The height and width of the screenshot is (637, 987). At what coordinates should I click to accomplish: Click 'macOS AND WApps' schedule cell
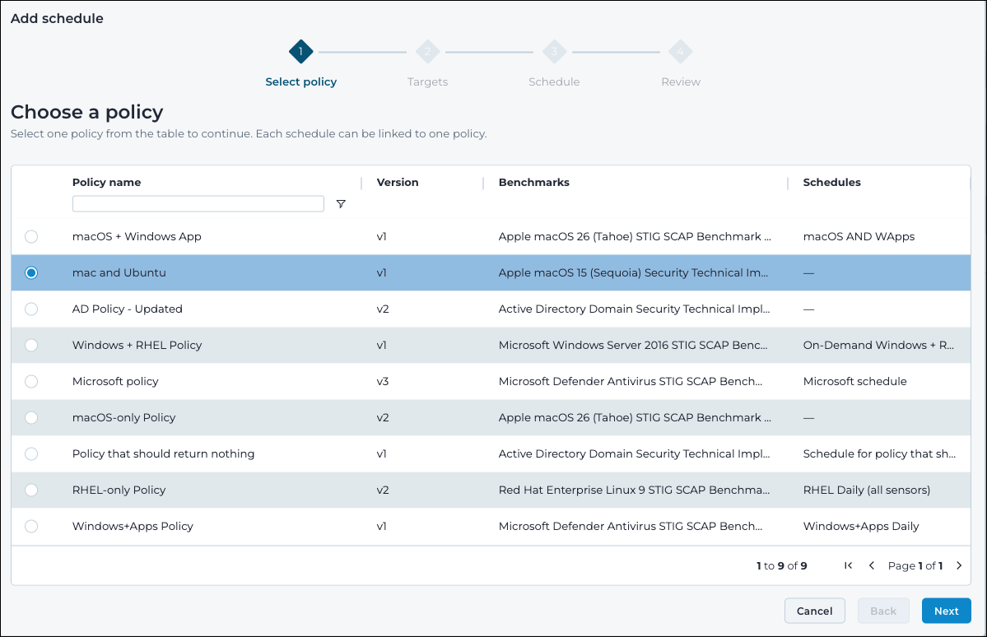tap(859, 237)
